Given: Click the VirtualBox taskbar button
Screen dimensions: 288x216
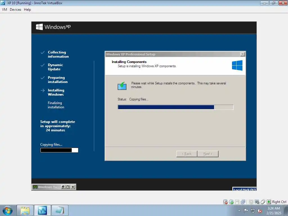Looking at the screenshot, I should click(x=42, y=210).
